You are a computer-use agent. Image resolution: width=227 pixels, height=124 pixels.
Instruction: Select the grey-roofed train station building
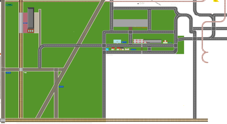pyautogui.click(x=31, y=19)
